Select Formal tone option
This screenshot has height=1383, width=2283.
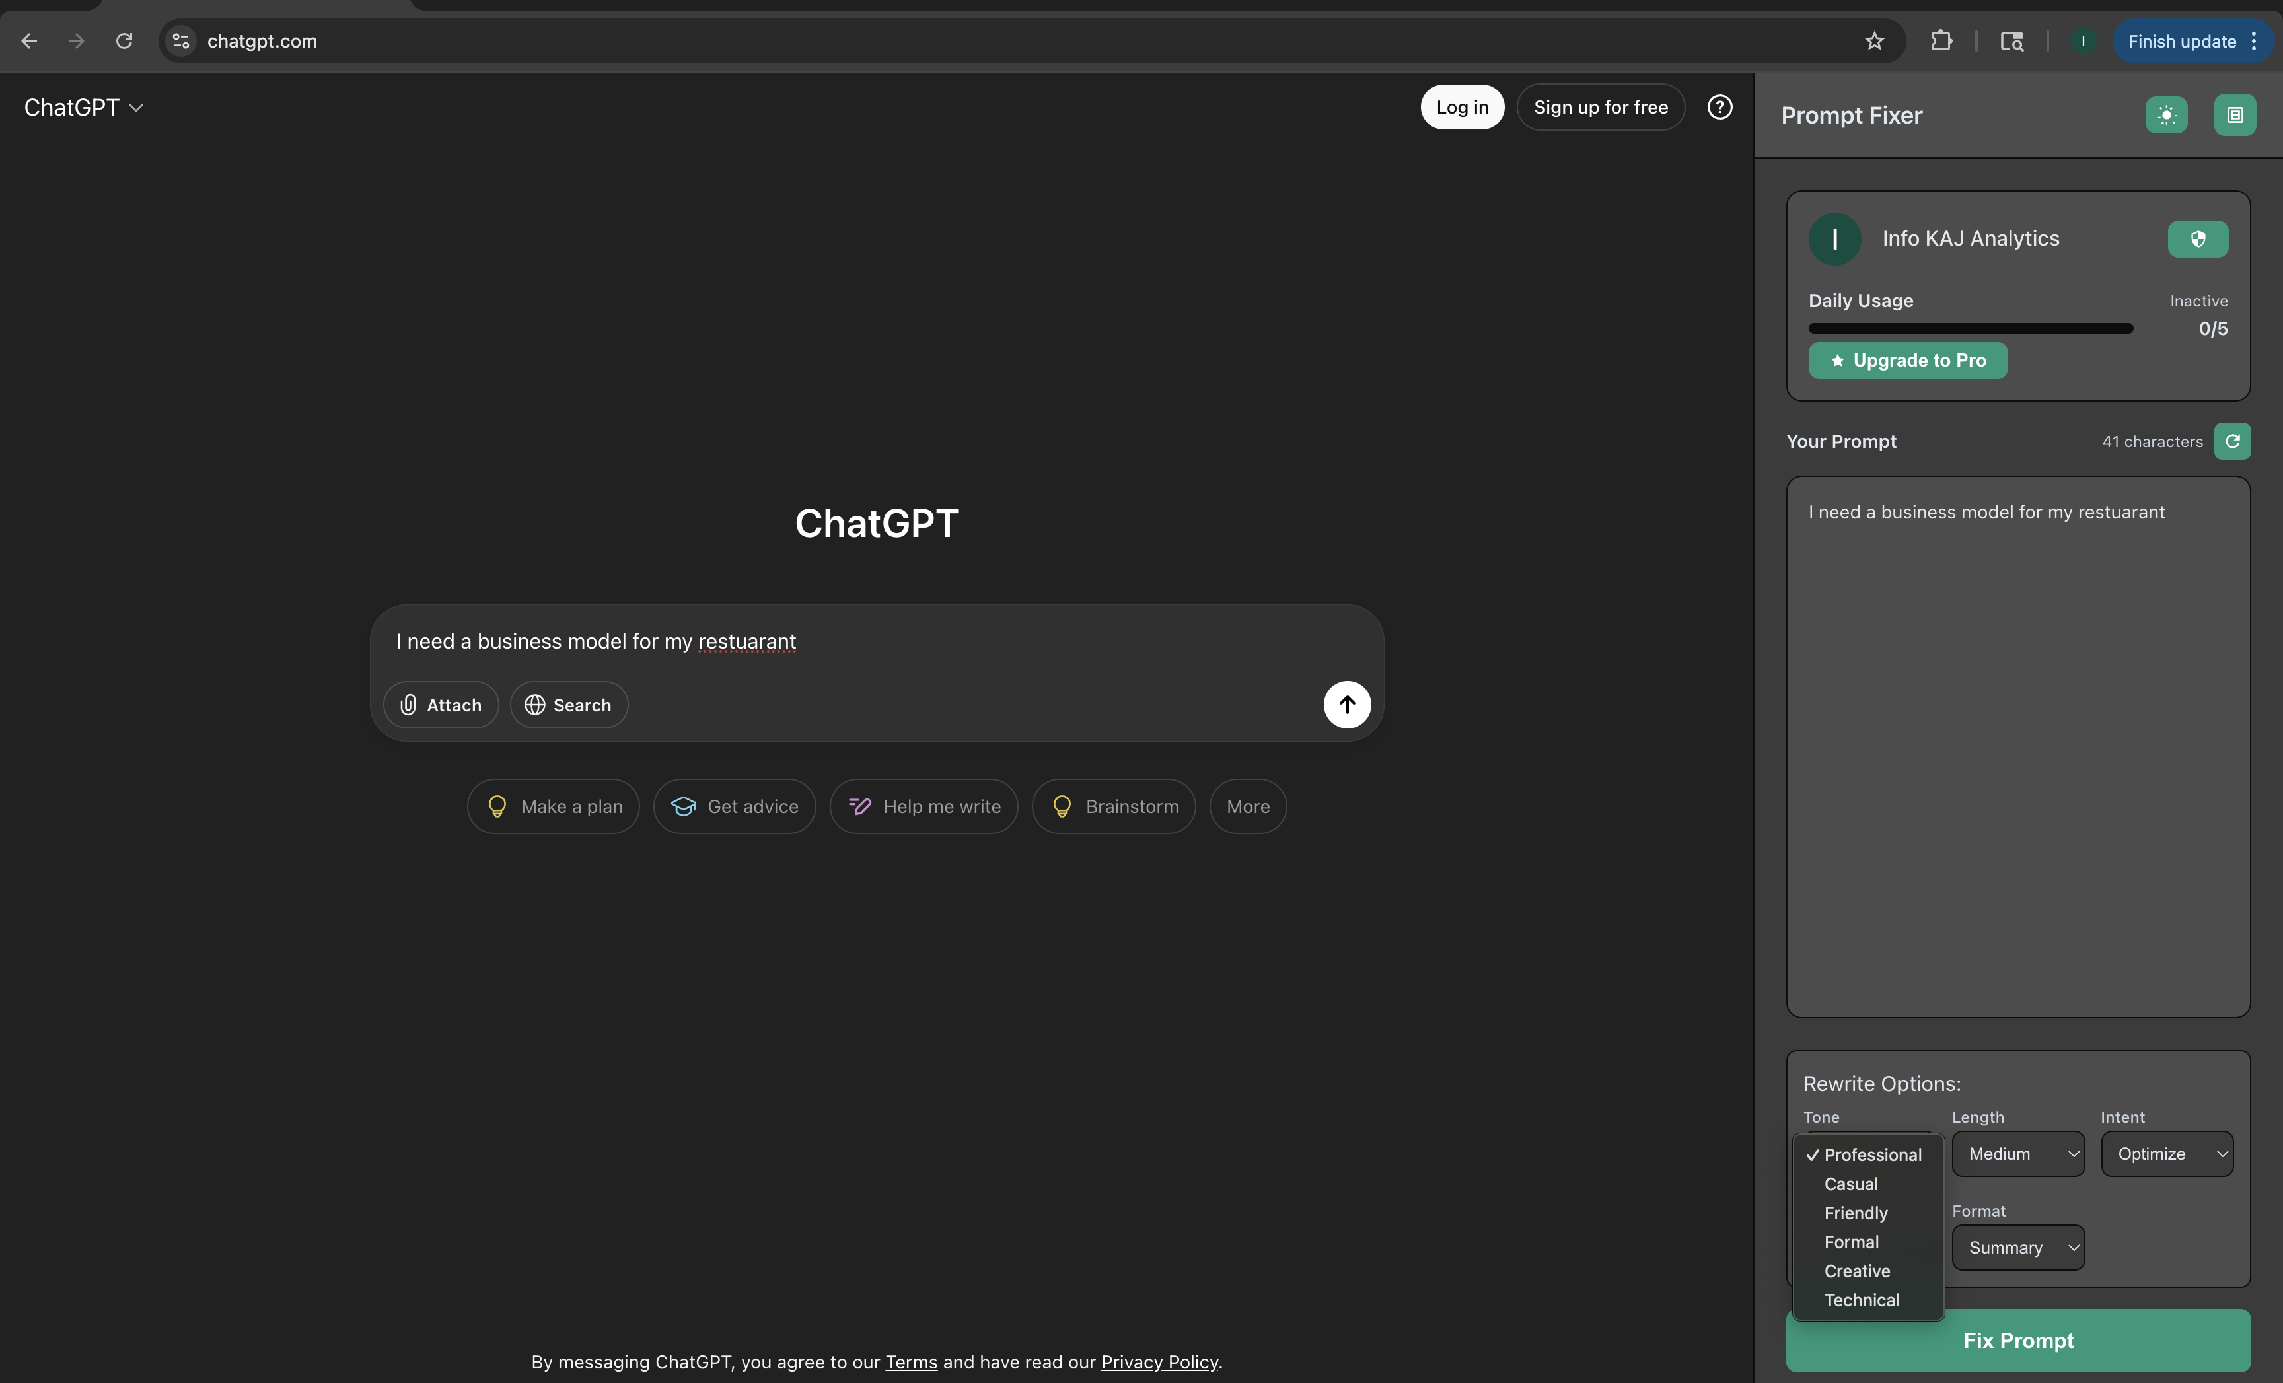click(x=1868, y=1242)
